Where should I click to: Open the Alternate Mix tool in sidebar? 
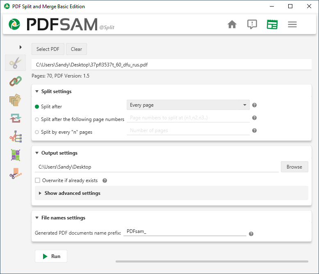(x=16, y=100)
